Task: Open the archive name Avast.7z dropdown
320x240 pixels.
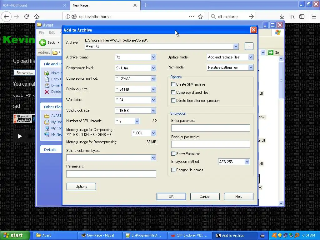Action: [x=236, y=46]
